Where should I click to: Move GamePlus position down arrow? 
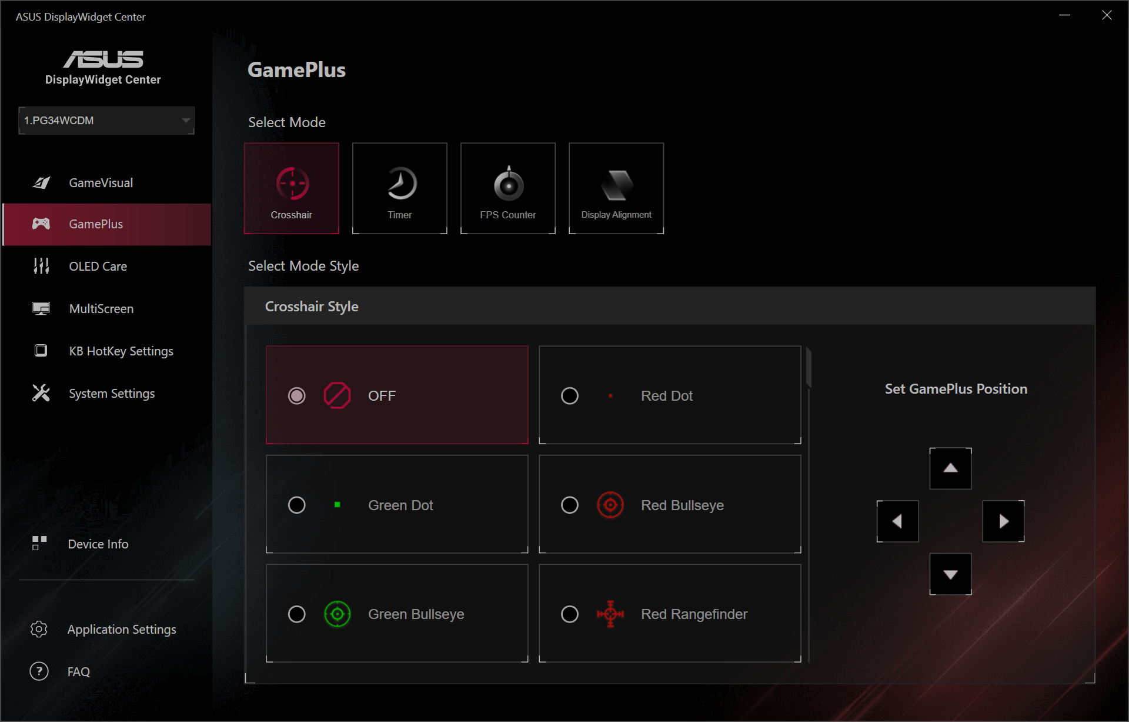coord(950,574)
